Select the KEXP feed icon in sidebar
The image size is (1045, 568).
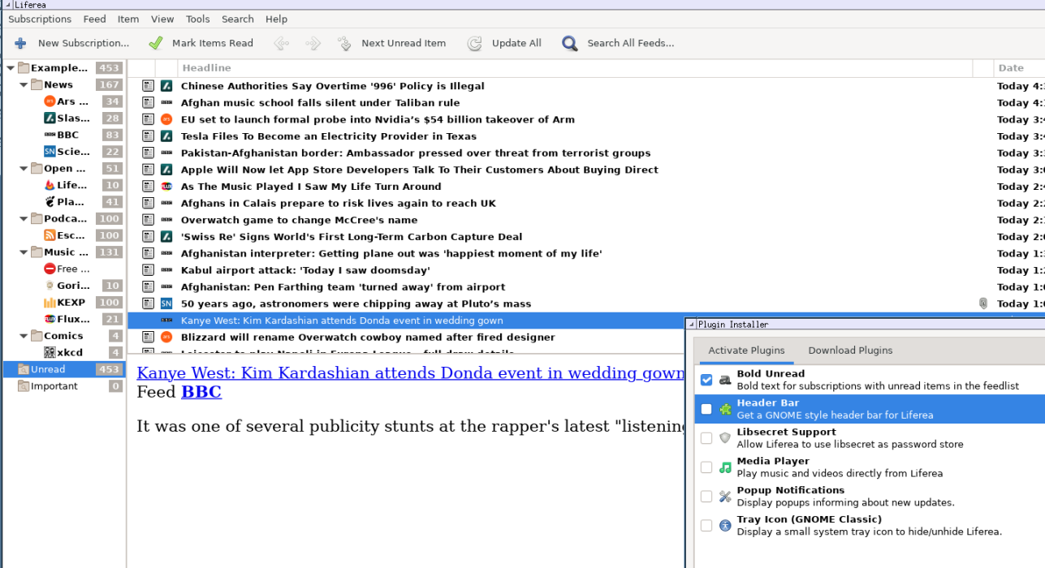(50, 303)
